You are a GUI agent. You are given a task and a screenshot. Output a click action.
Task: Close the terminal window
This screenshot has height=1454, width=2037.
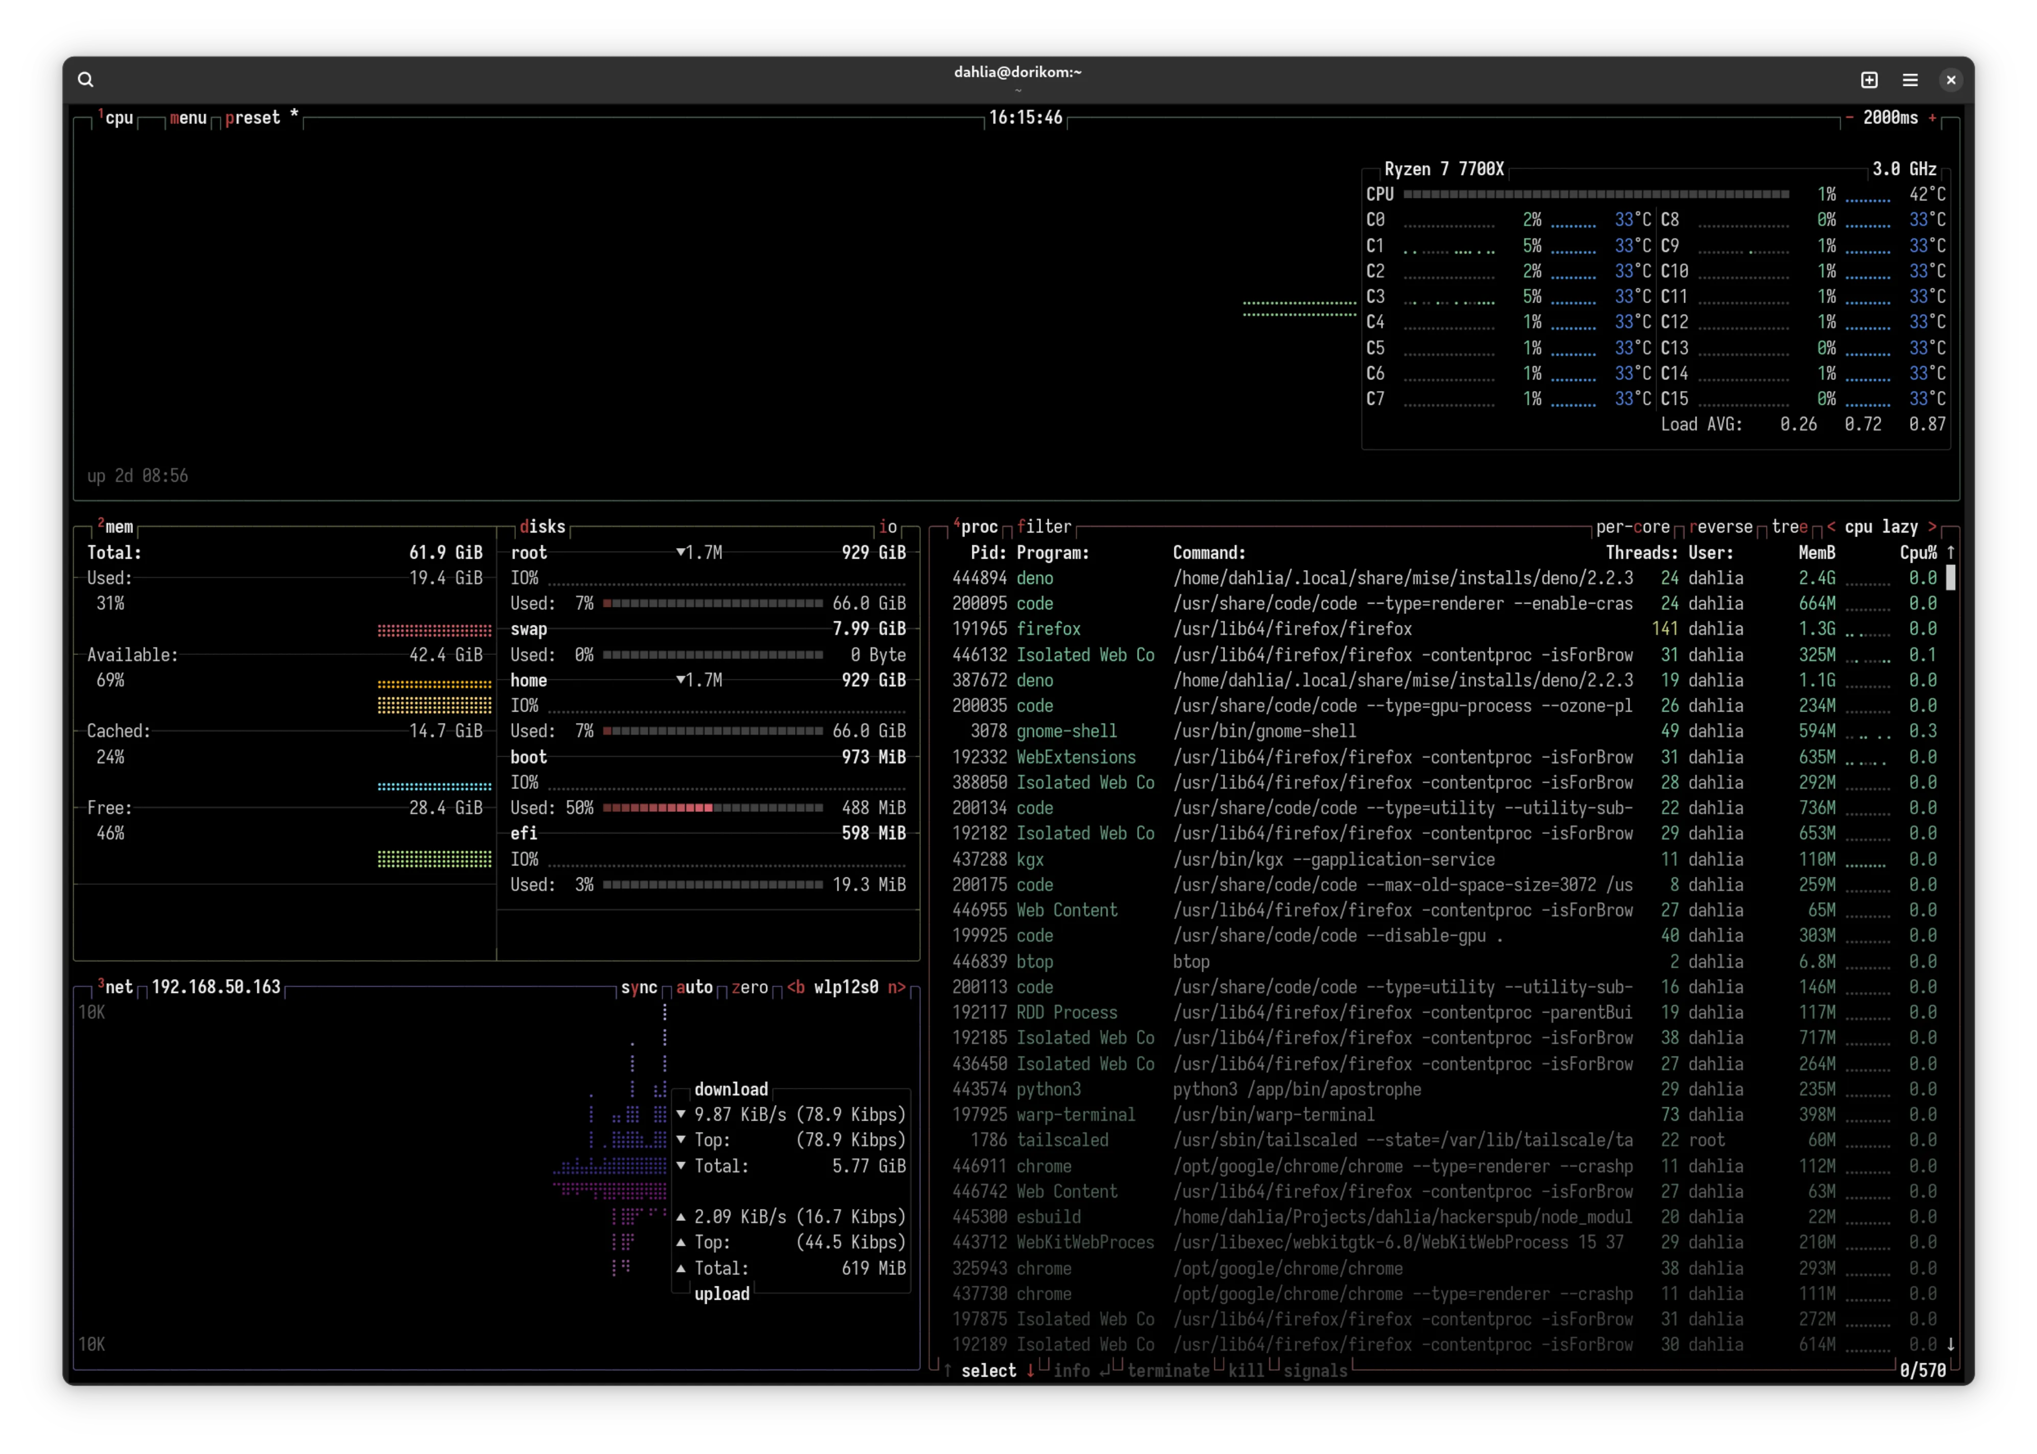1951,80
